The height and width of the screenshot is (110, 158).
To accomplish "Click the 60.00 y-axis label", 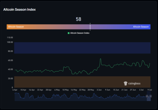I will (10, 60).
